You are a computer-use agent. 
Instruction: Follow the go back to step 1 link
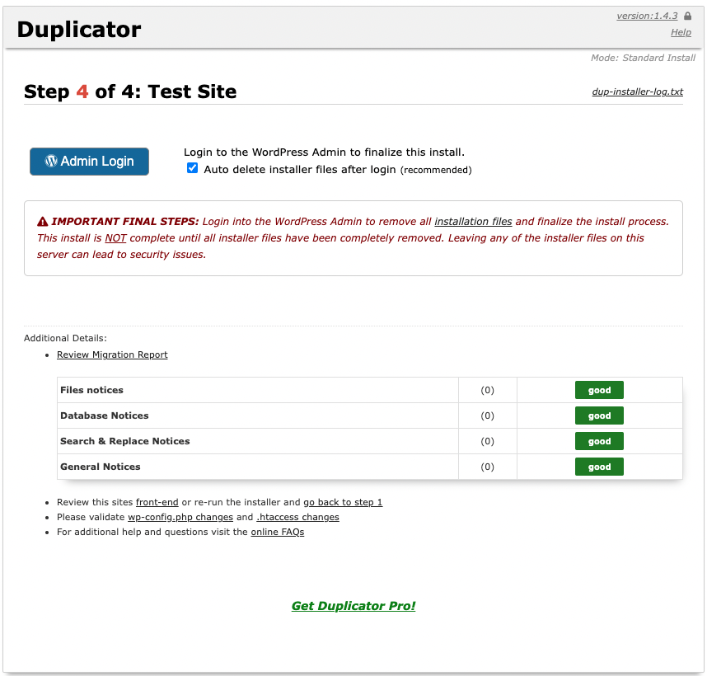[x=343, y=502]
